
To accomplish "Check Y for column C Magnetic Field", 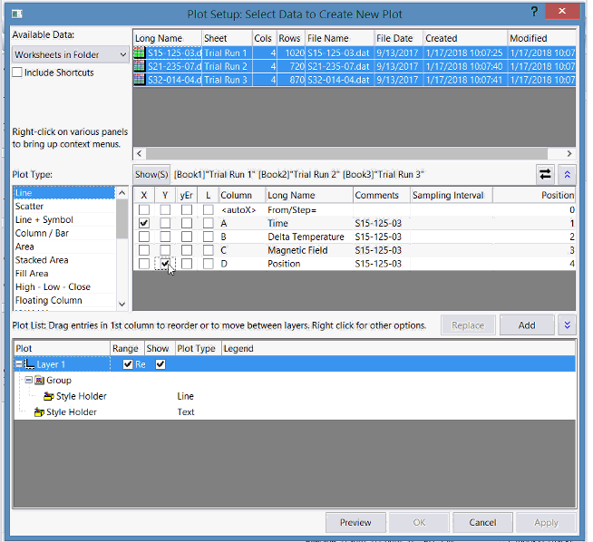I will click(x=165, y=250).
